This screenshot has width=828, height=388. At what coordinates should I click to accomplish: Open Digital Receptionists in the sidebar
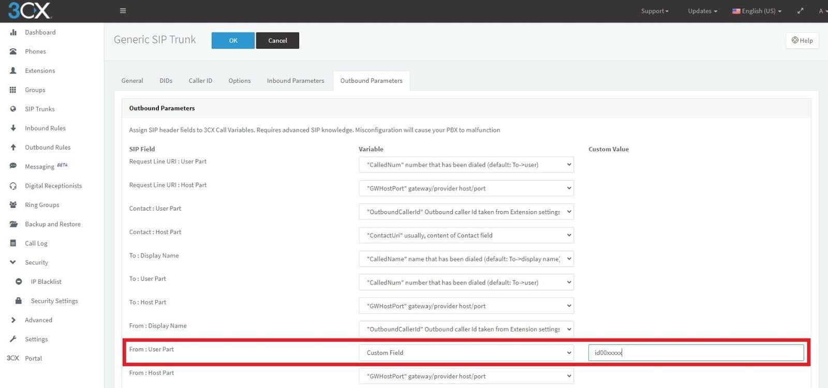pos(53,186)
